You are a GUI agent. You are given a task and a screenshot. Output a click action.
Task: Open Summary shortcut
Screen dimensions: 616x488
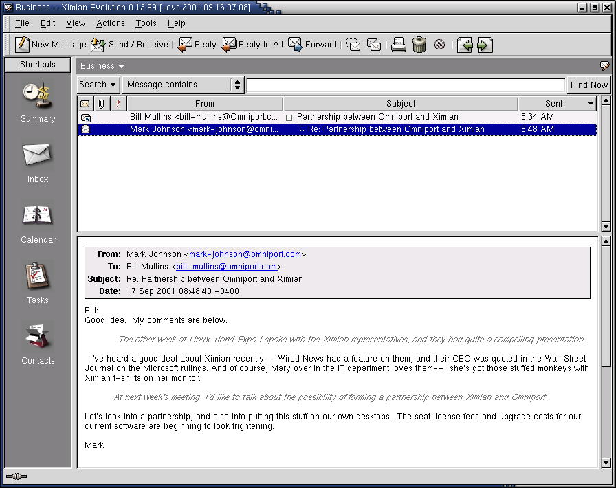tap(38, 103)
